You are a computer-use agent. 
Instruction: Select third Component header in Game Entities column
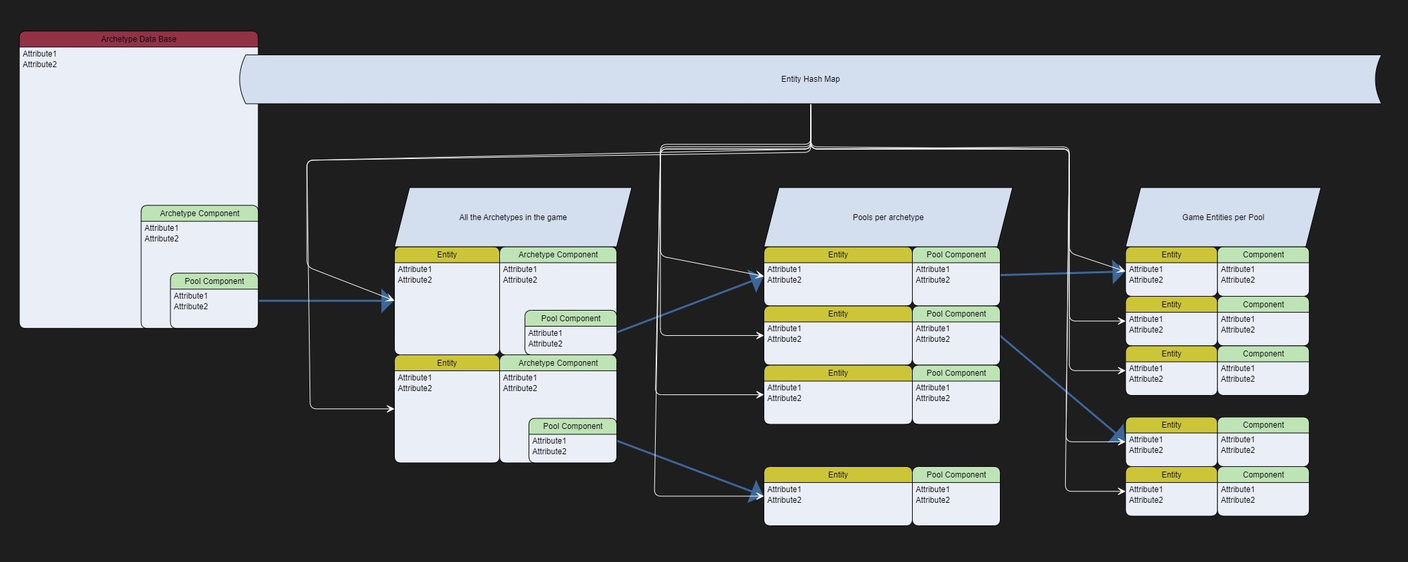click(1263, 354)
